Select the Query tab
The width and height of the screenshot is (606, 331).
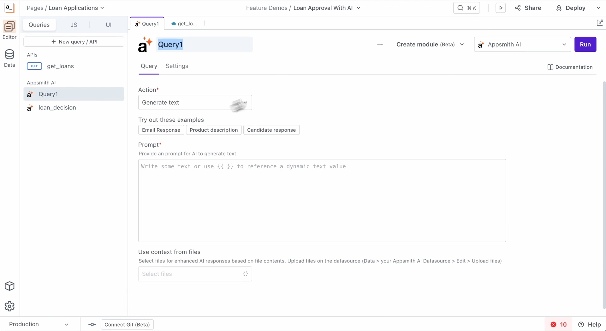(149, 66)
